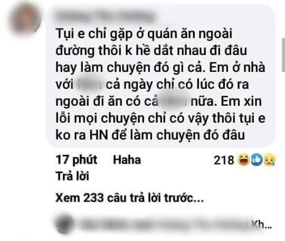
Task: Open the 17 phút timestamp link
Action: (x=77, y=160)
